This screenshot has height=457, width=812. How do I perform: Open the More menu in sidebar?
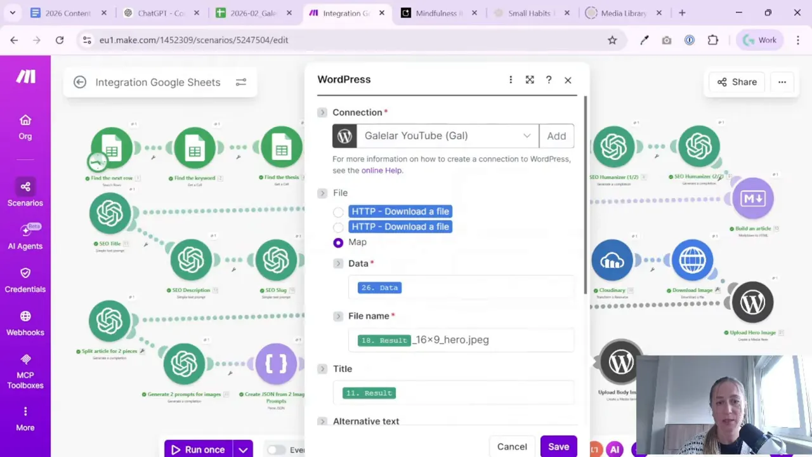25,419
